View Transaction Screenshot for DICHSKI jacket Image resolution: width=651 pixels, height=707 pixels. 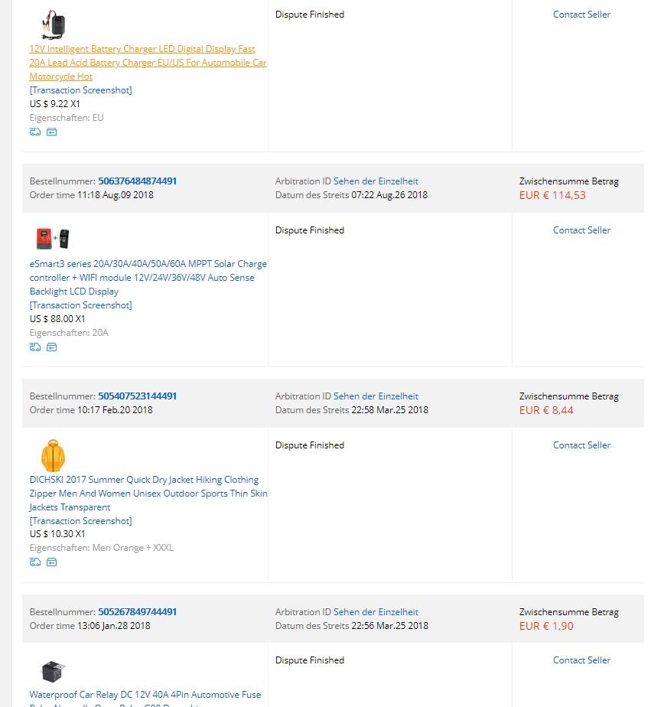(80, 520)
